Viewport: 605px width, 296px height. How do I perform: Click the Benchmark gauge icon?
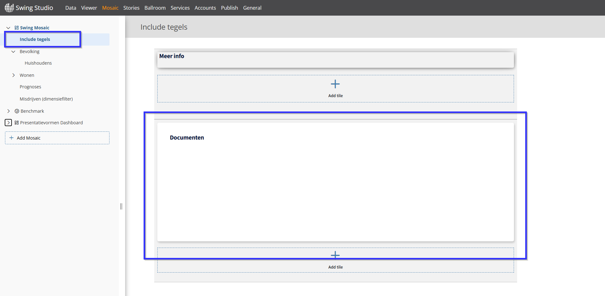coord(17,111)
